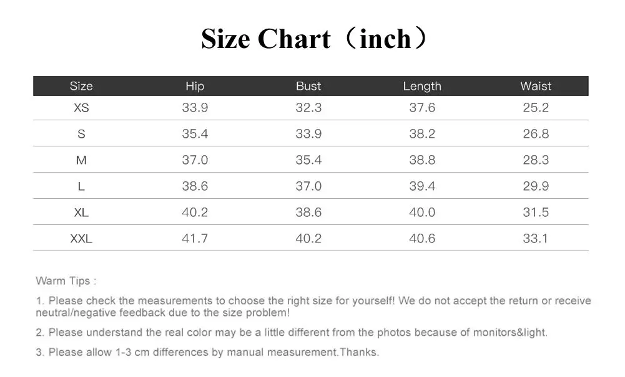Select the Waist column header
Viewport: 625px width, 377px height.
pos(536,86)
